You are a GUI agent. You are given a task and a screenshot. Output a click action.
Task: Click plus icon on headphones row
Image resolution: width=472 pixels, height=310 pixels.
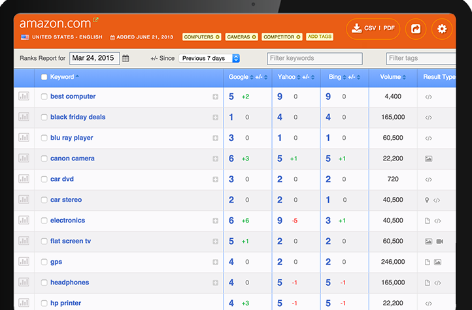[x=215, y=283]
